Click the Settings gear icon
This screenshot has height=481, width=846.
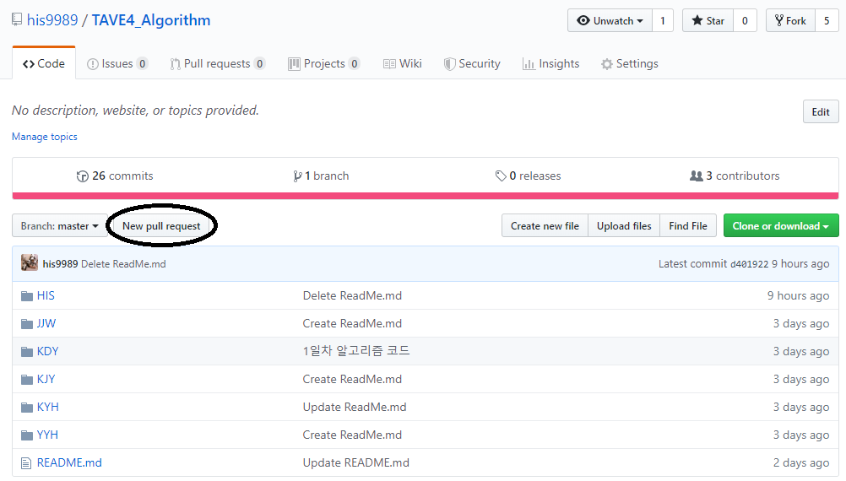click(x=607, y=64)
